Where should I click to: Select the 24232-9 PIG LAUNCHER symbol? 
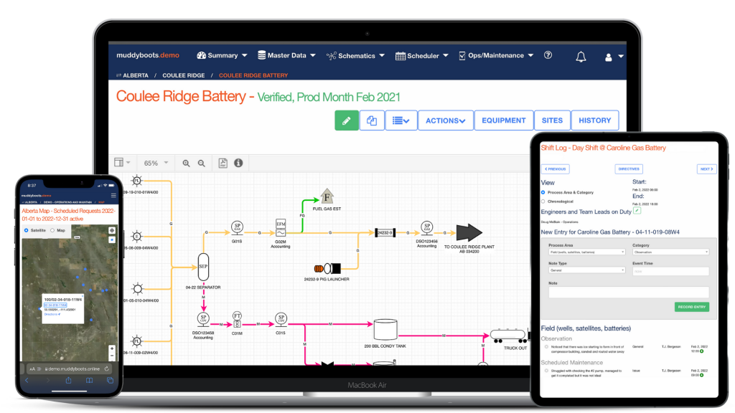point(327,268)
